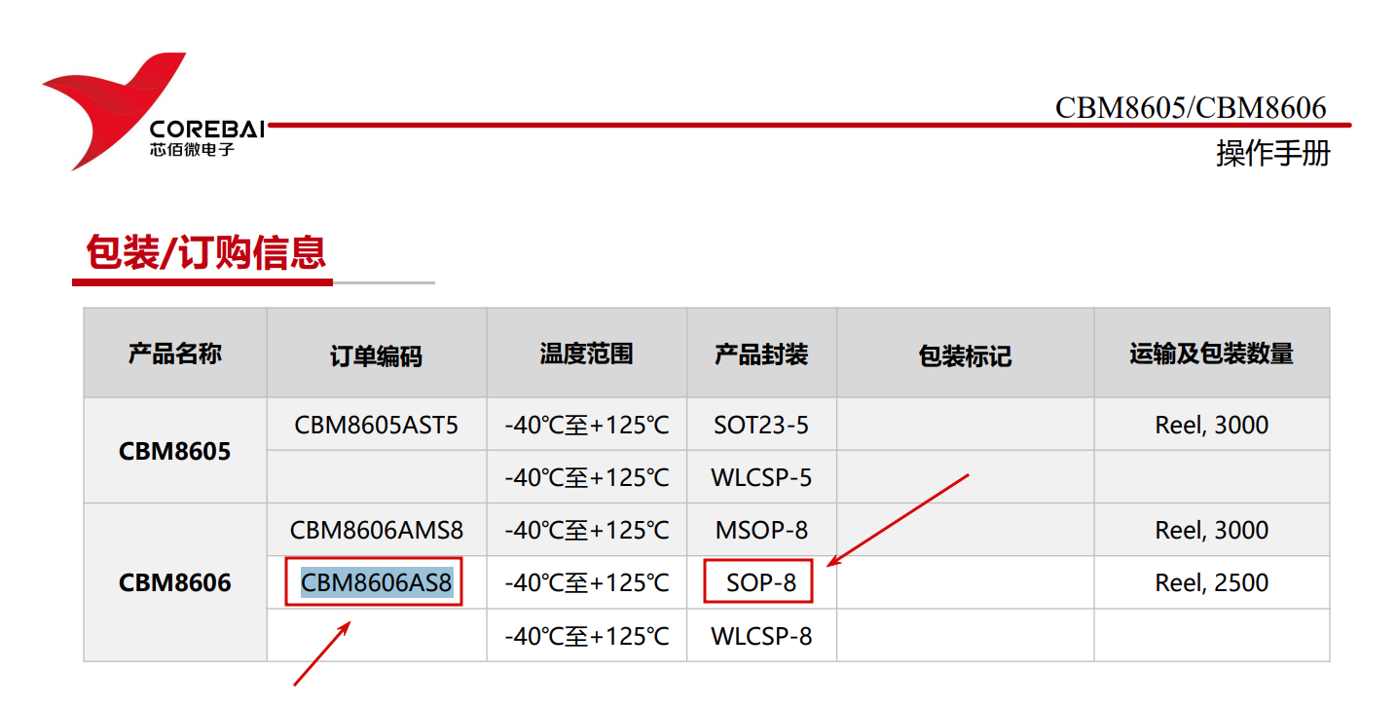Click the 产品名称 column header
This screenshot has width=1397, height=709.
tap(175, 354)
